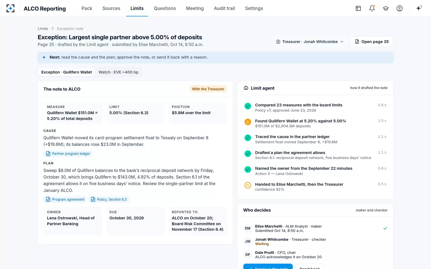Click the Open page 35 button
This screenshot has height=269, width=431.
point(372,42)
